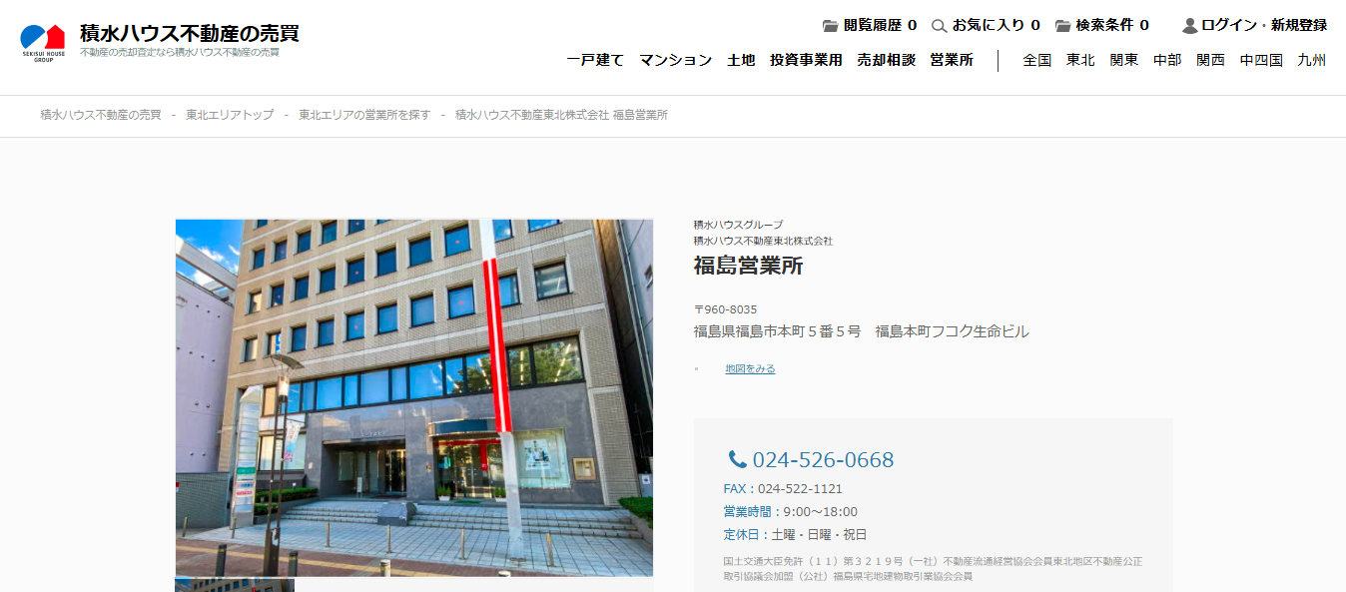
Task: Click the Sekisui House Group logo
Action: (43, 42)
